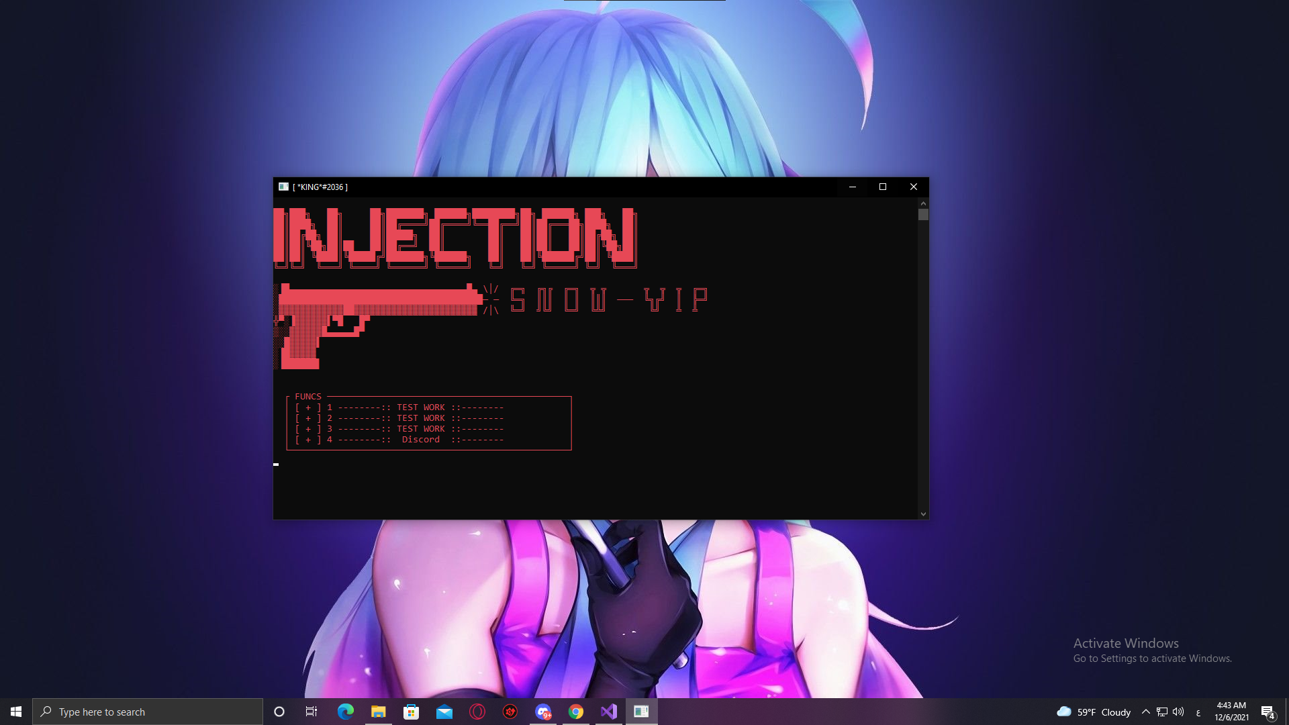Launch Microsoft Store from taskbar
The height and width of the screenshot is (725, 1289).
click(411, 712)
